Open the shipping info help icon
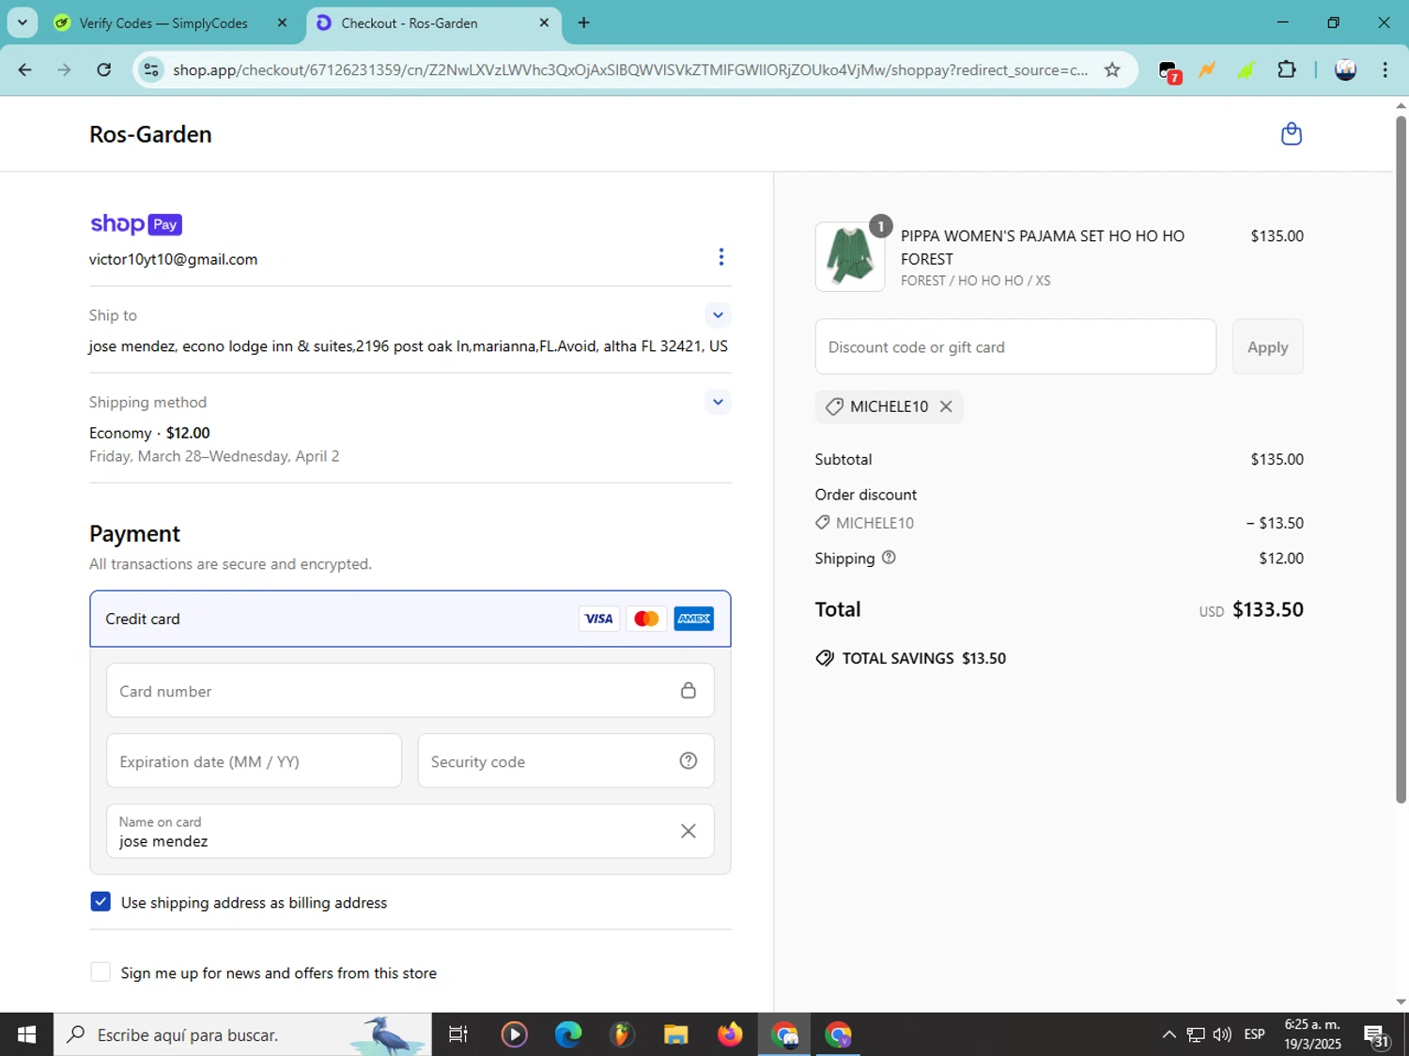 click(x=889, y=558)
